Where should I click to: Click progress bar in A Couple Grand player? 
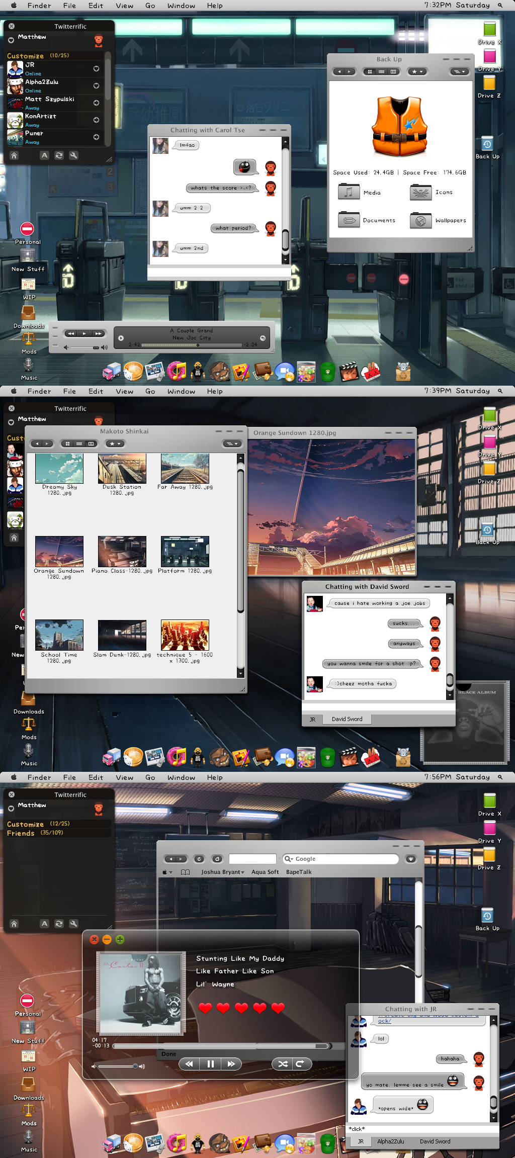[x=192, y=345]
